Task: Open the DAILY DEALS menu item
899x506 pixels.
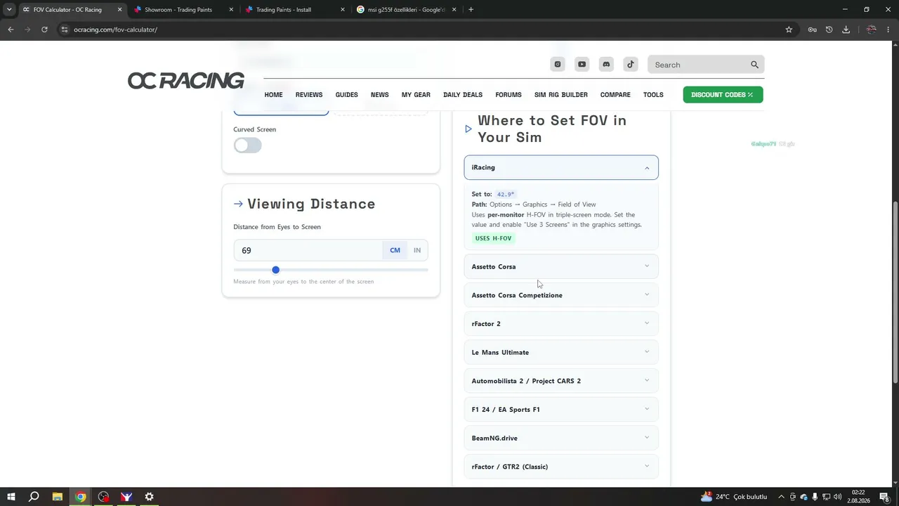Action: coord(463,95)
